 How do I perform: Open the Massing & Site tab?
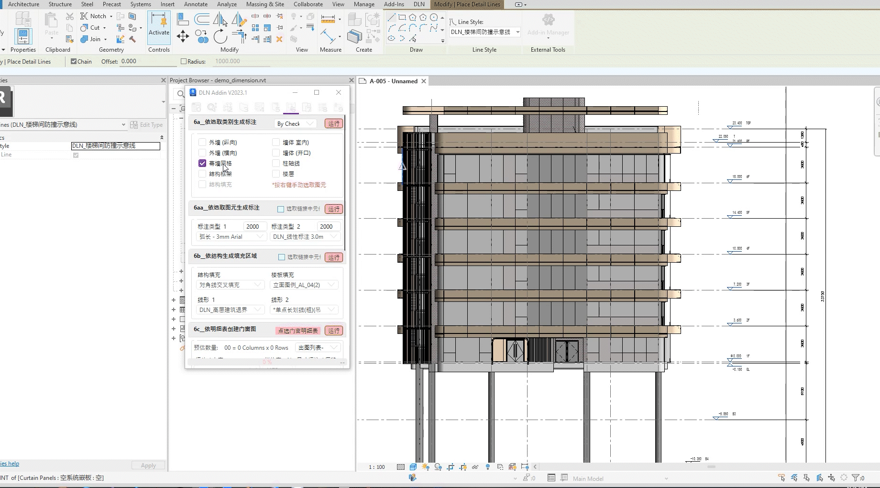coord(265,4)
